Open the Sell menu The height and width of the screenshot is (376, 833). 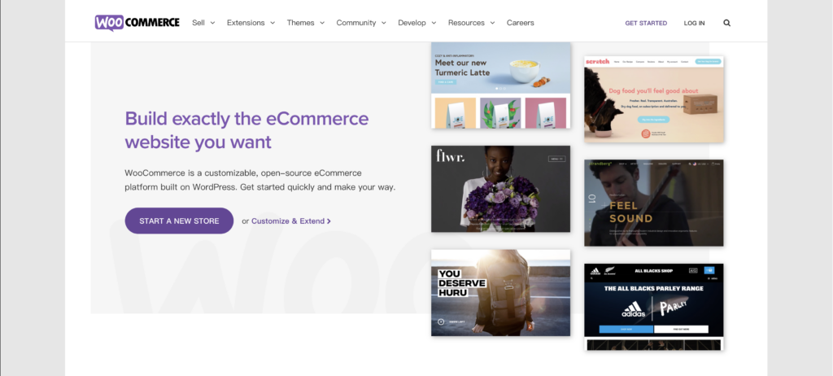tap(198, 23)
